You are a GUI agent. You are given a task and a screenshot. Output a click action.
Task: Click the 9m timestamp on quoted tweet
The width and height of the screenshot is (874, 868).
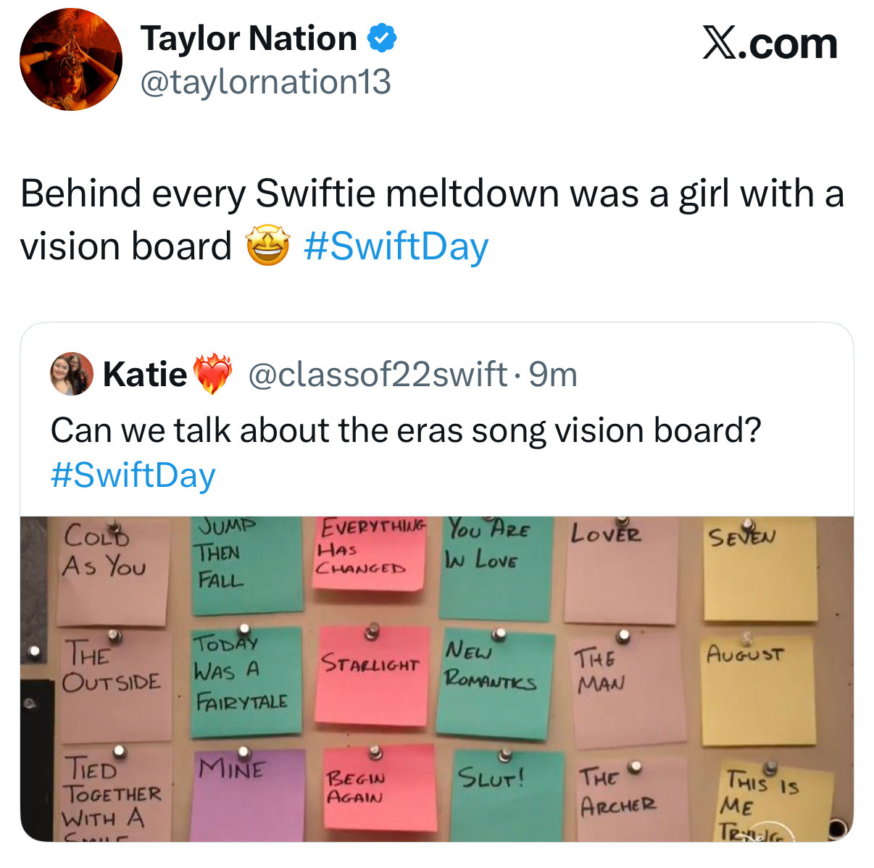(553, 374)
